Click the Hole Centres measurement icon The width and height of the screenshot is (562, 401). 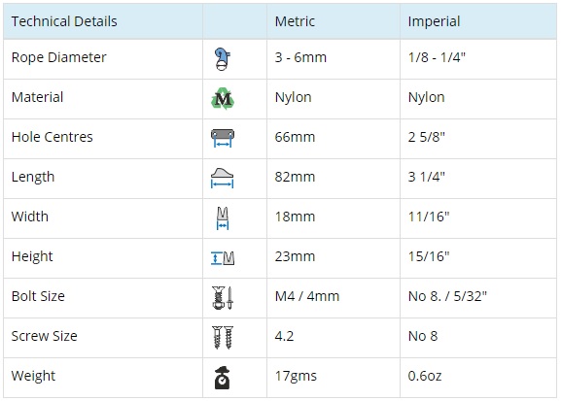[x=223, y=138]
